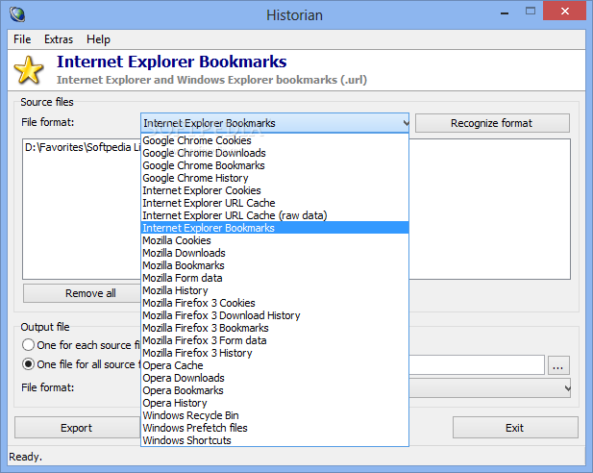Viewport: 593px width, 473px height.
Task: Open the Extras menu
Action: point(59,39)
